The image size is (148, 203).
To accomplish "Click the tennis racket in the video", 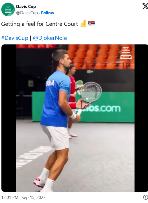I will click(89, 96).
